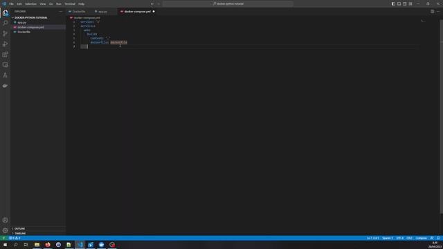Screen dimensions: 443x249
Task: Click docker-compose.yml breadcrumb above editor
Action: [87, 18]
